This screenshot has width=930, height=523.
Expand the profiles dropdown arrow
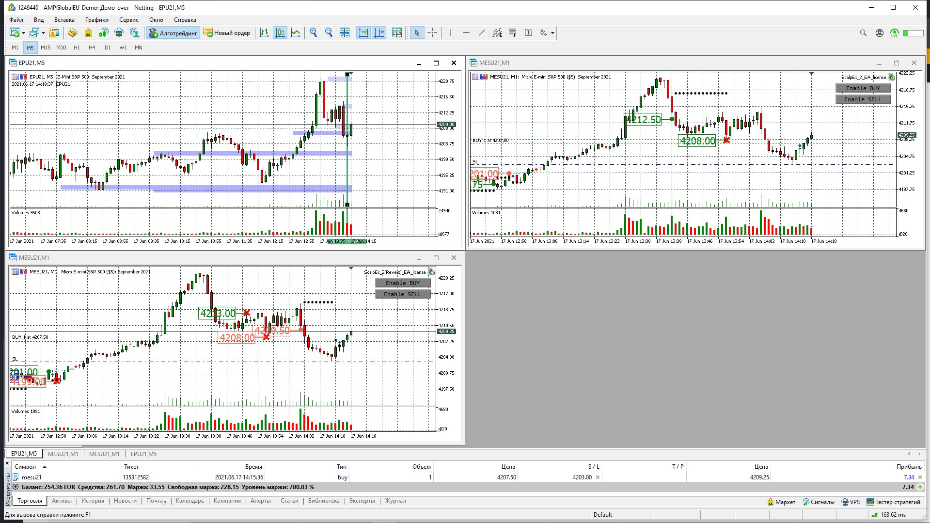tap(43, 33)
